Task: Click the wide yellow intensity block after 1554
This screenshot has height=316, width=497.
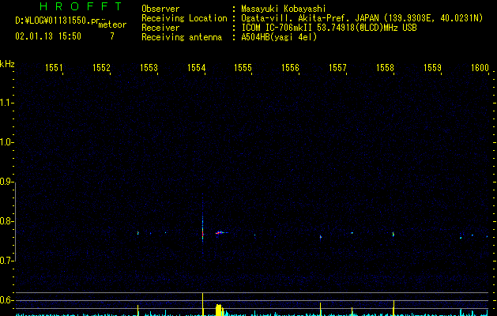Action: point(219,310)
